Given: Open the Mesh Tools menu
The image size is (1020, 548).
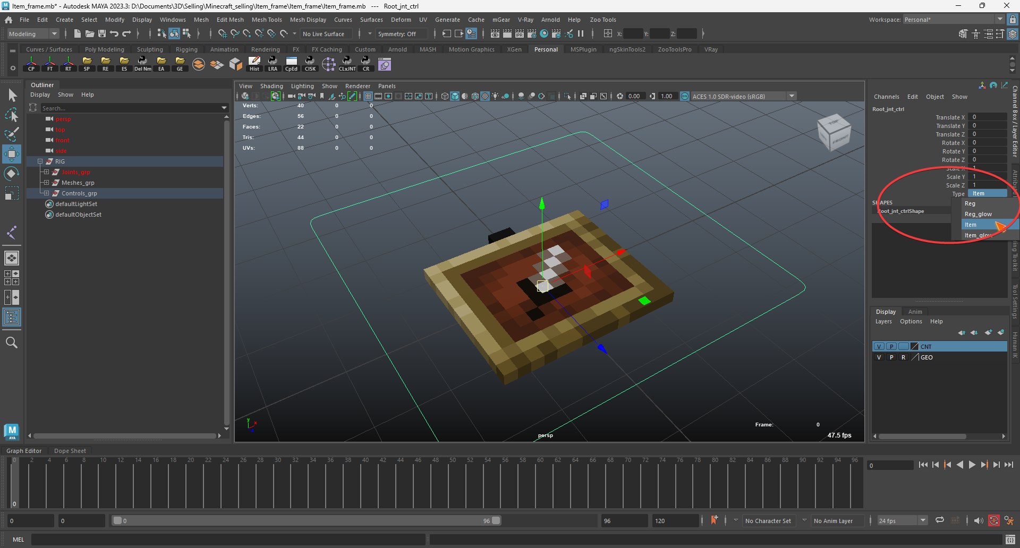Looking at the screenshot, I should pyautogui.click(x=267, y=20).
